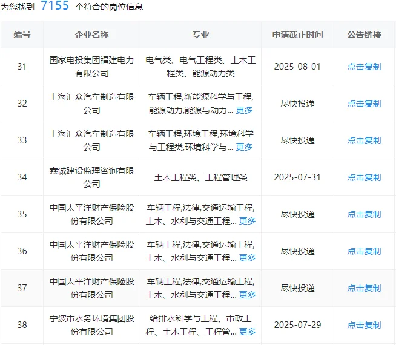Expand 更多 majors in row 33
Screen dimensions: 396x345
tap(244, 147)
